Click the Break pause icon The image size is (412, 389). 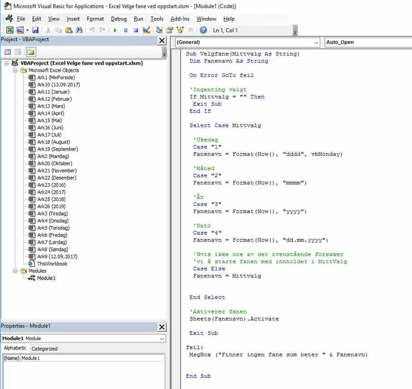coord(125,30)
